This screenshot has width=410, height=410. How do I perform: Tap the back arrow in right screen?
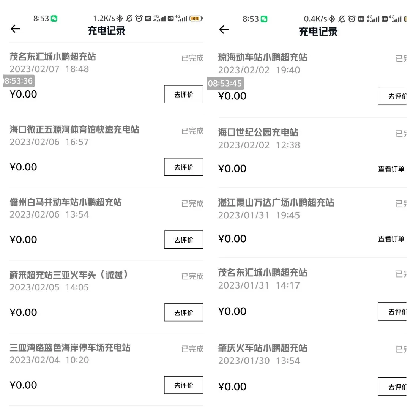point(224,30)
